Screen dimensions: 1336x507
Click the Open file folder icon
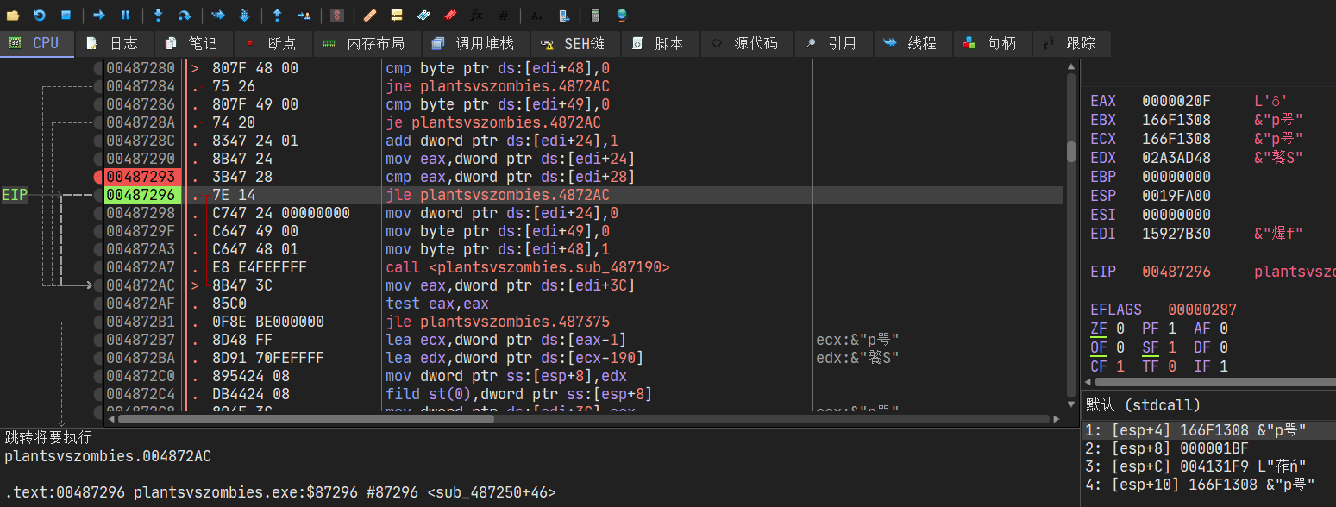(x=14, y=16)
